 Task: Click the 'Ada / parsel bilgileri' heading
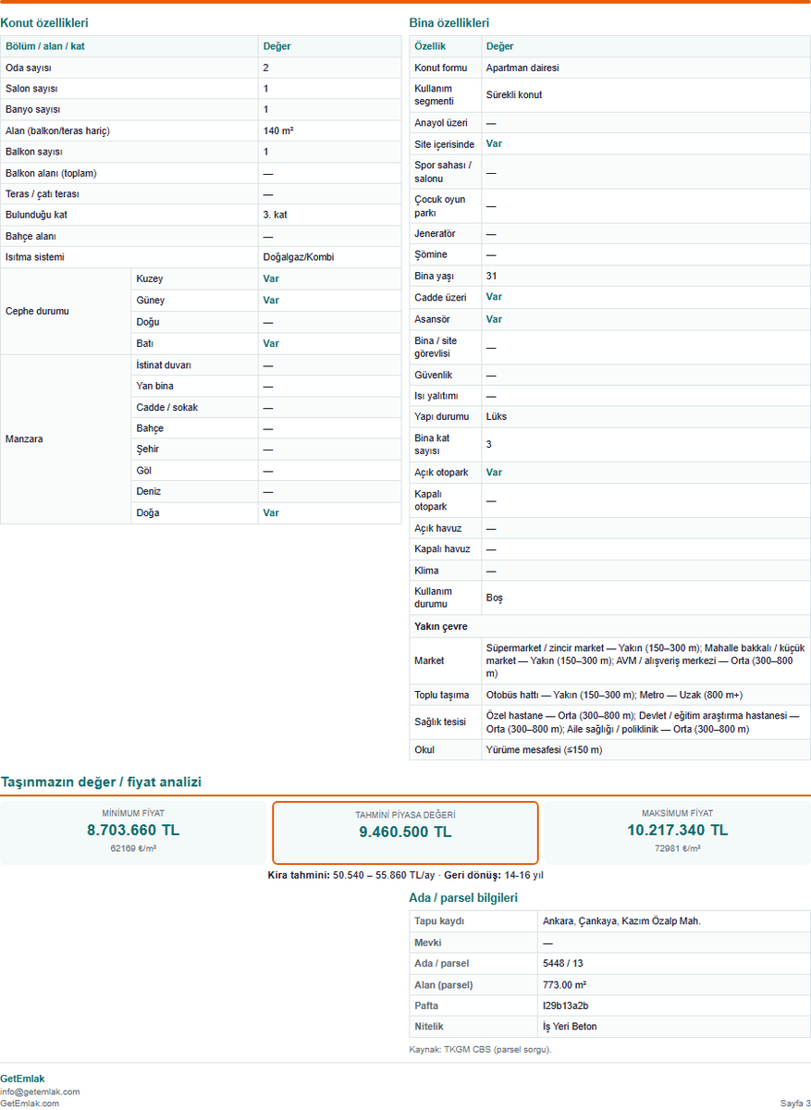coord(463,897)
